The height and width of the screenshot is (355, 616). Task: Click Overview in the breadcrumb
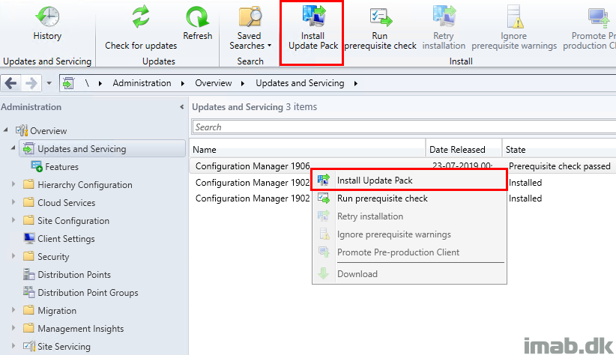(x=214, y=83)
